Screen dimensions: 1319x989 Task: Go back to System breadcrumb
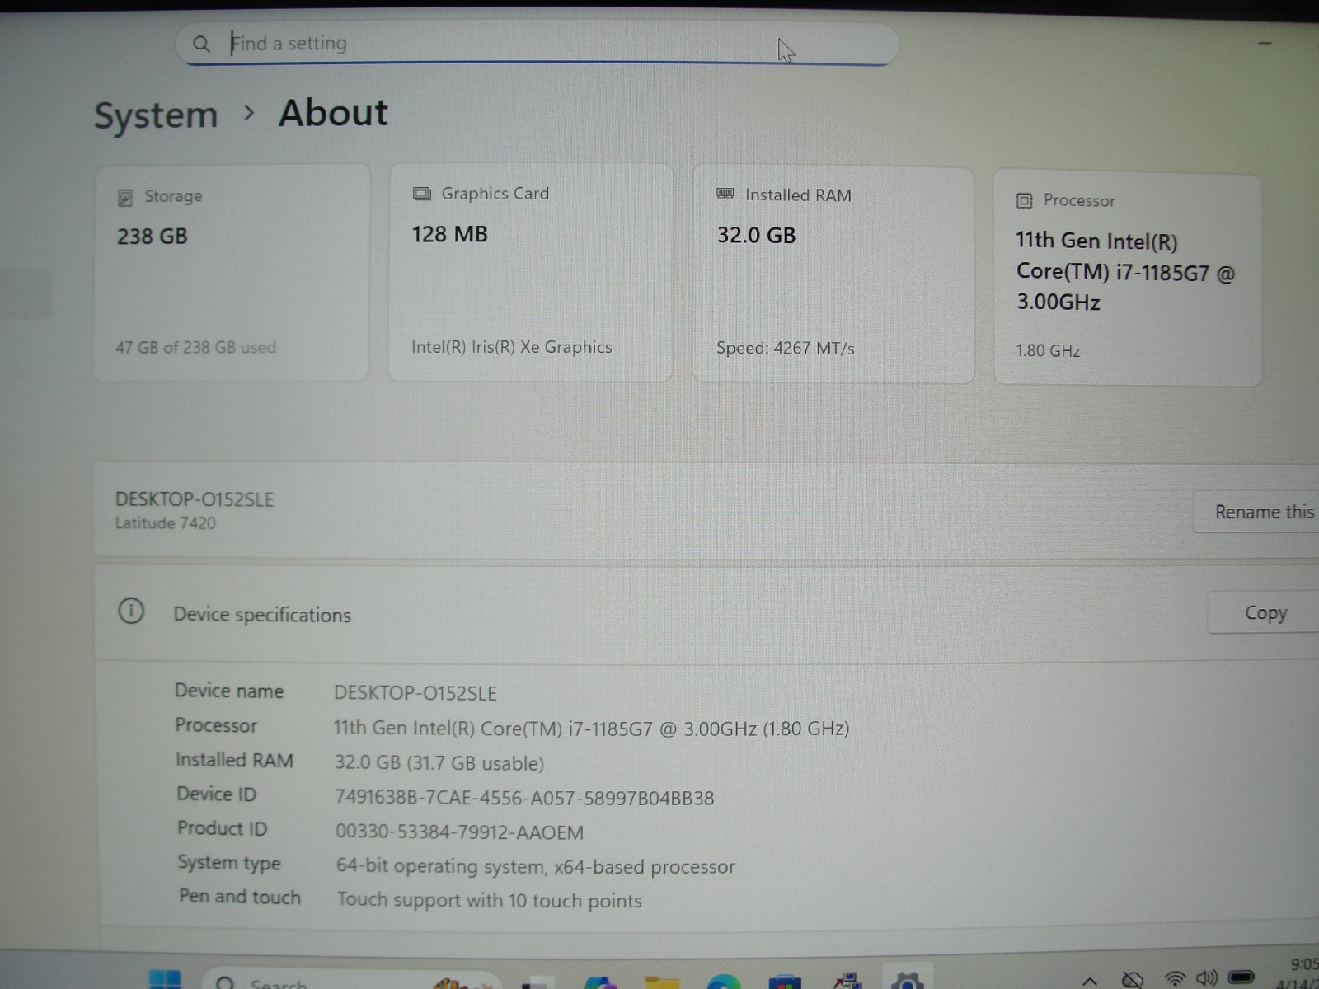coord(156,115)
